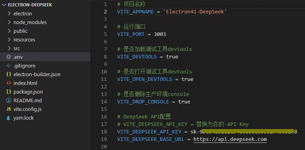Expand the resources folder chevron

click(9, 39)
